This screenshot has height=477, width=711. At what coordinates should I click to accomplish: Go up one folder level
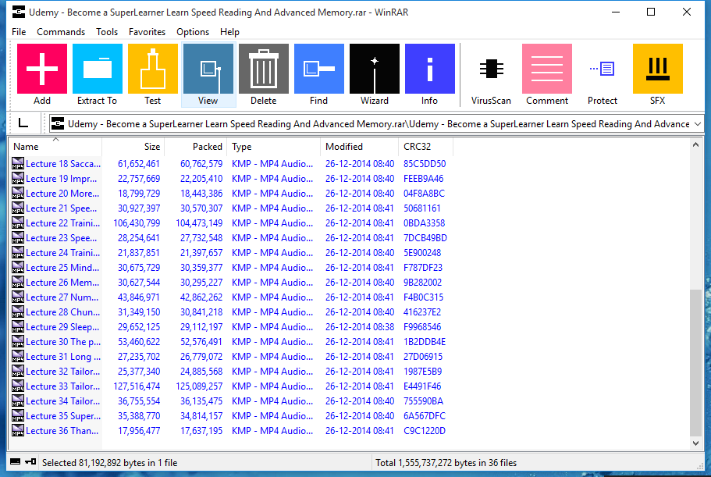[23, 123]
